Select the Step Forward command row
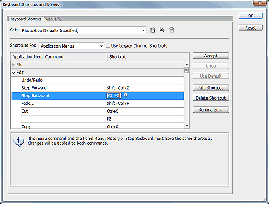This screenshot has height=204, width=269. point(97,88)
